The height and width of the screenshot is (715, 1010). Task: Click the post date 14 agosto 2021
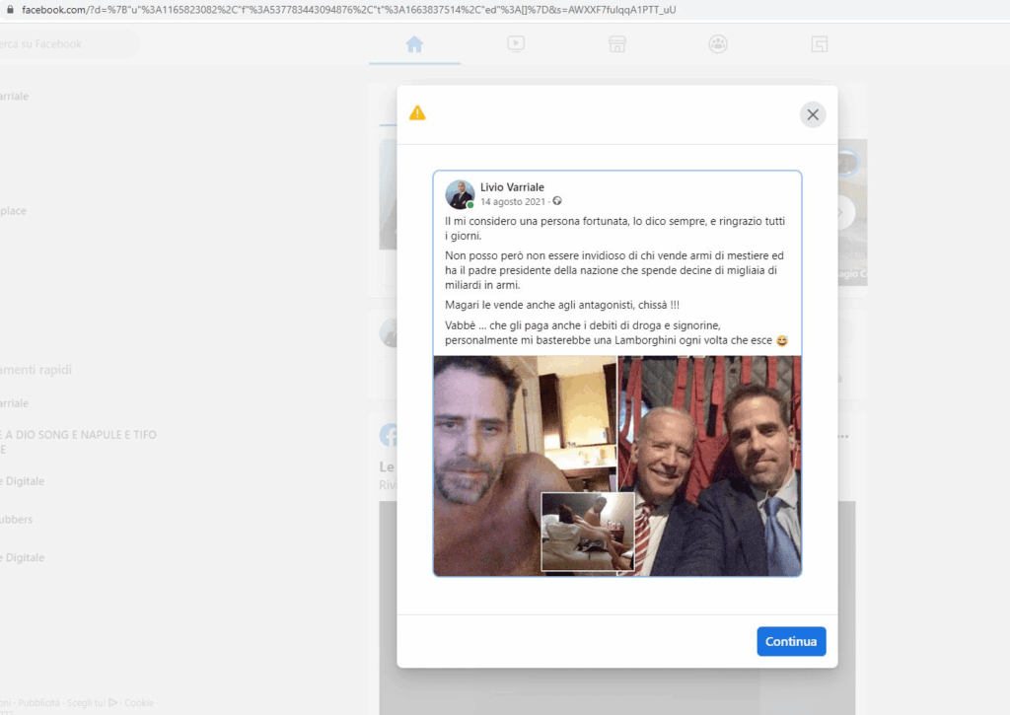[x=513, y=202]
